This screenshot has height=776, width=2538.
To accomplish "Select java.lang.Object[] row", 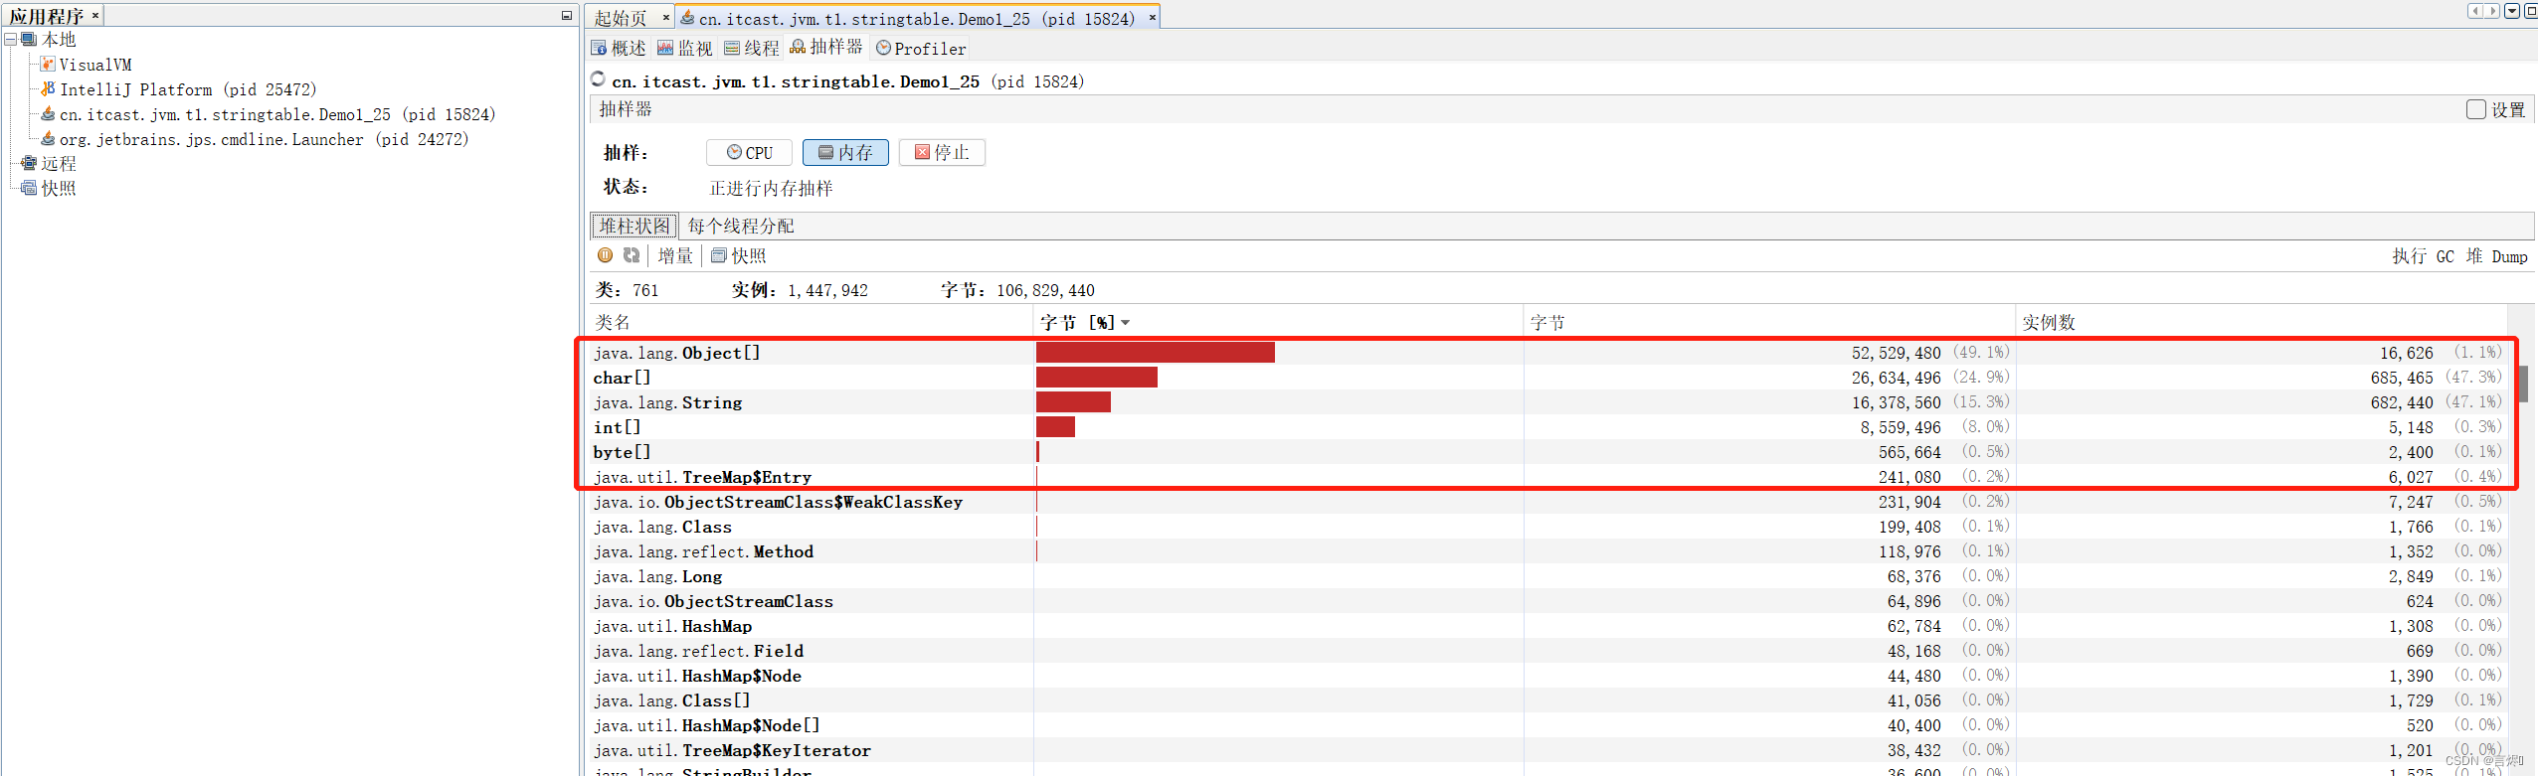I will (x=1547, y=353).
